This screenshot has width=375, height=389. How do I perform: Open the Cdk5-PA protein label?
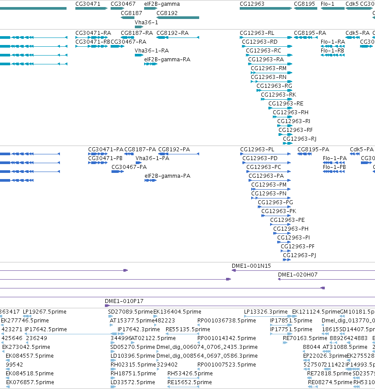pos(362,150)
